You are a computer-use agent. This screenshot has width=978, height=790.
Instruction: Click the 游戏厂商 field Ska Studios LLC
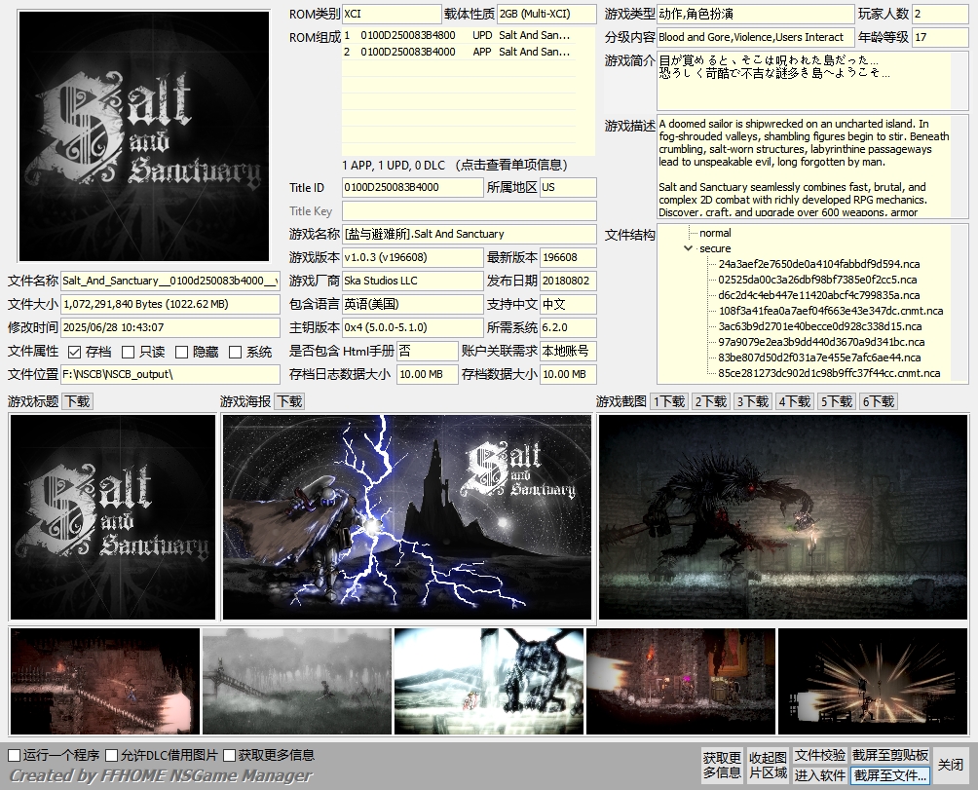(x=412, y=282)
